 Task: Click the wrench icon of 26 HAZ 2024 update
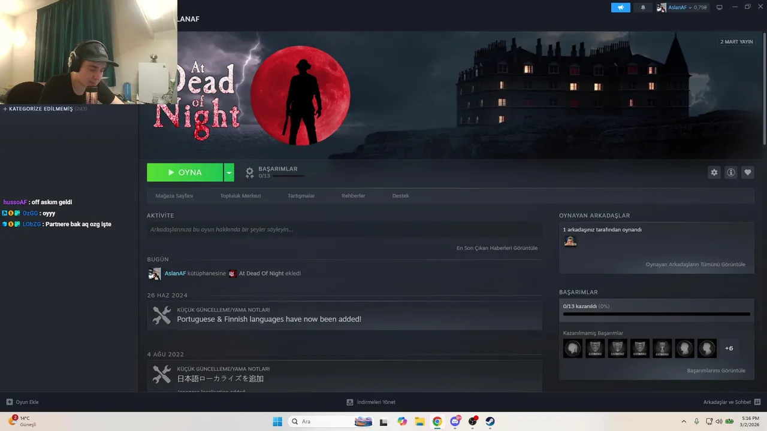coord(161,315)
